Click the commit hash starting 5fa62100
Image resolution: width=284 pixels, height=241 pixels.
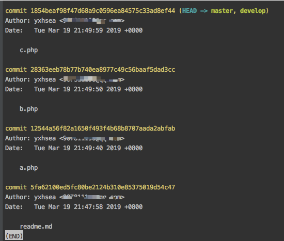(103, 187)
